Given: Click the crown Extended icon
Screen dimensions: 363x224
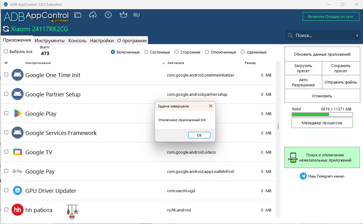Looking at the screenshot, I should (x=123, y=15).
